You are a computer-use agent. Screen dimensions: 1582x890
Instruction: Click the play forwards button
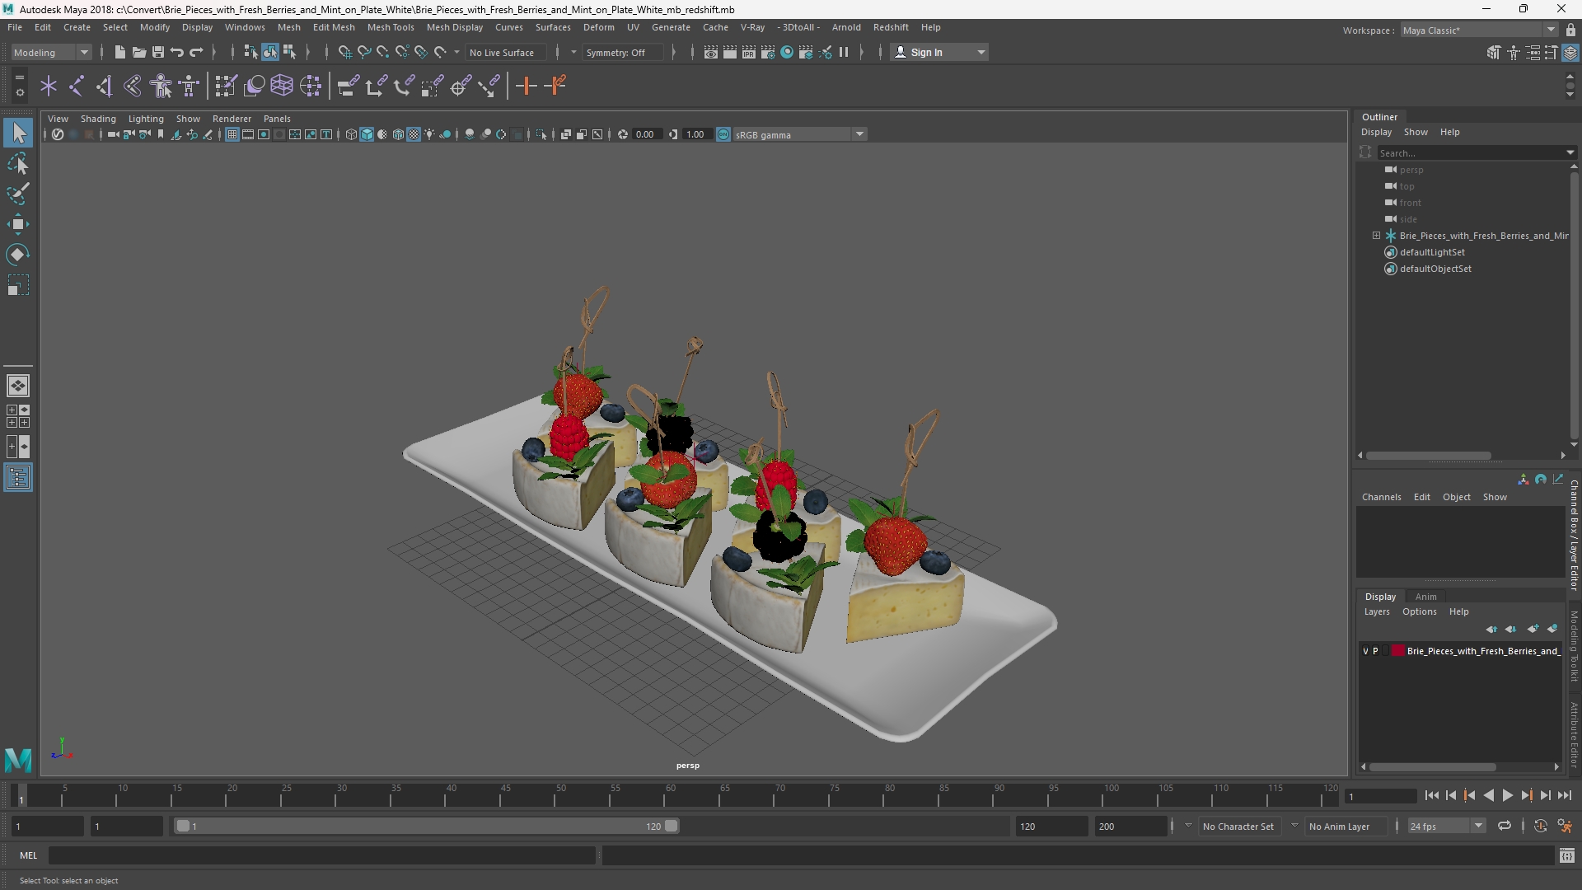click(x=1507, y=795)
